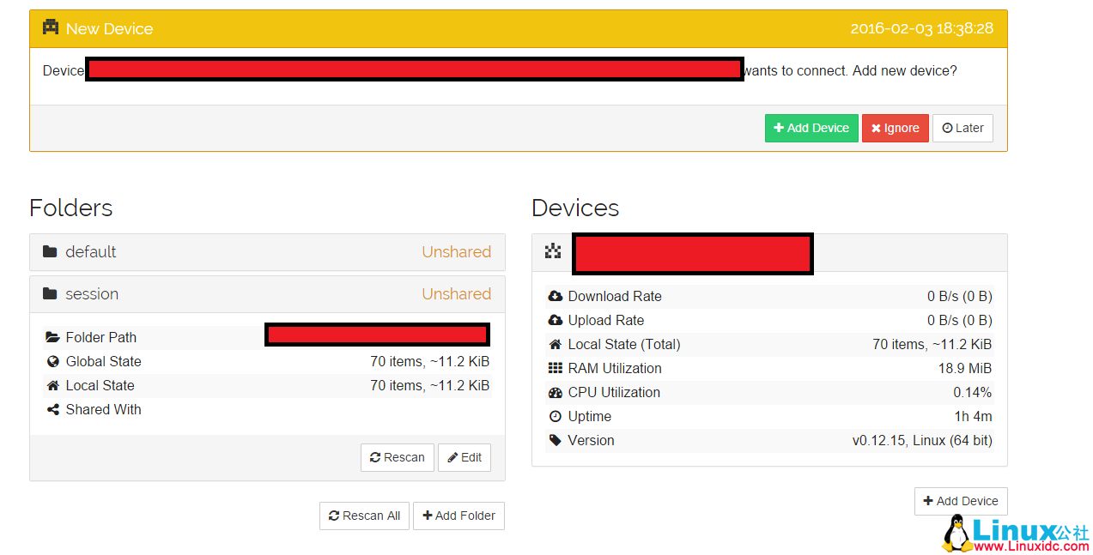Click the device identicon in Devices panel
The width and height of the screenshot is (1093, 555).
pyautogui.click(x=553, y=251)
